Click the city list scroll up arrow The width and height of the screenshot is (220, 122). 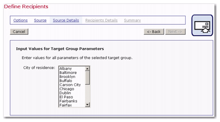(x=87, y=69)
